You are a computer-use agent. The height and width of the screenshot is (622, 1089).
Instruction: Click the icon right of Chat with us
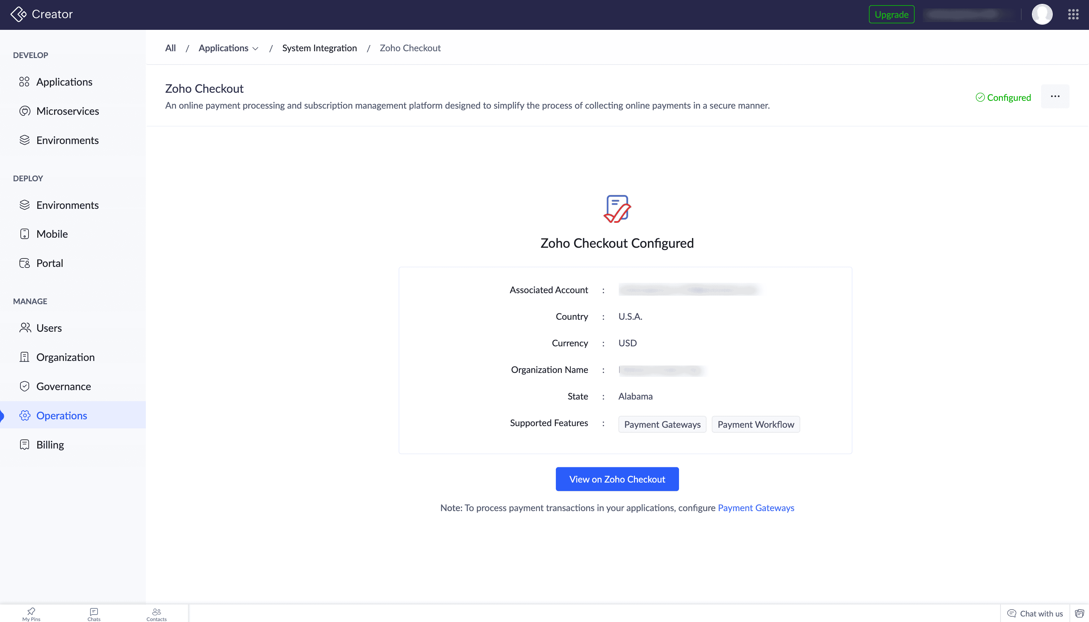pyautogui.click(x=1080, y=614)
